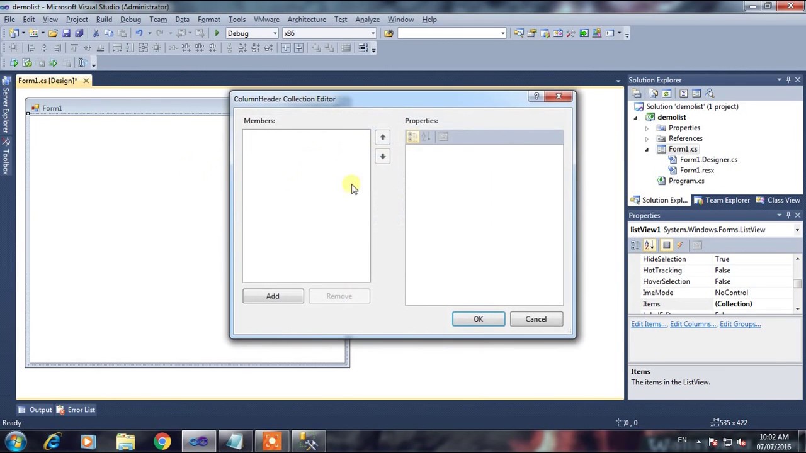Click the Undo arrow icon
This screenshot has width=806, height=453.
[x=139, y=33]
